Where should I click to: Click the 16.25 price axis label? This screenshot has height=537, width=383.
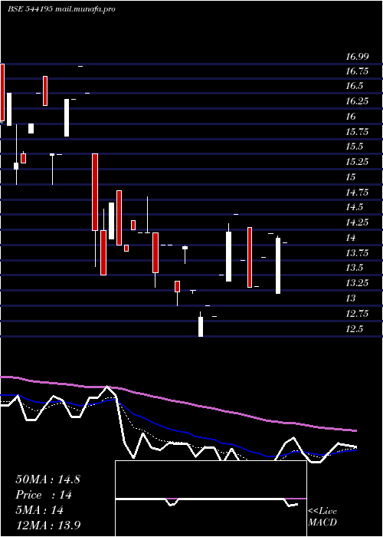tap(357, 101)
